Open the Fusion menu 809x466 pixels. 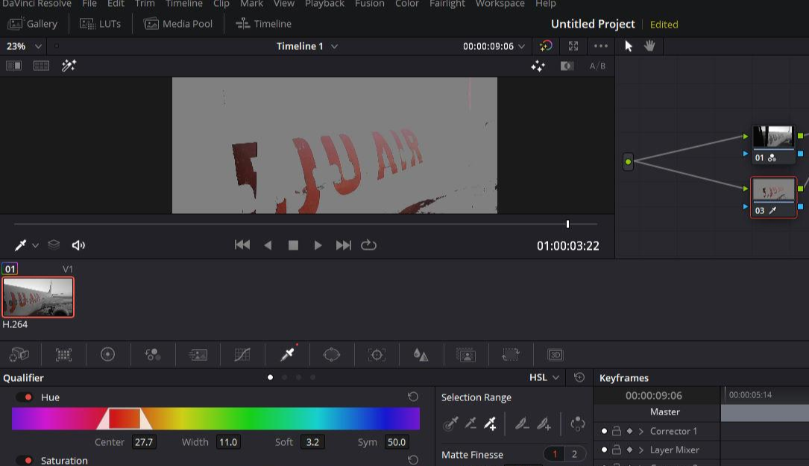(369, 4)
